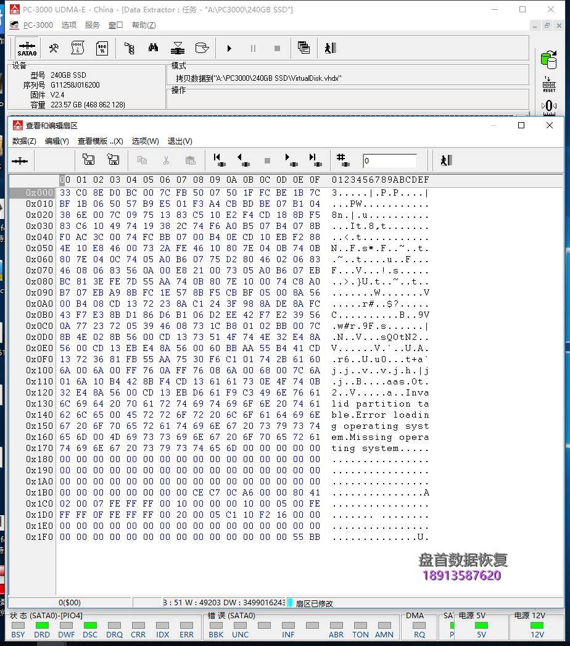Open the 服务 menu in main window

92,25
